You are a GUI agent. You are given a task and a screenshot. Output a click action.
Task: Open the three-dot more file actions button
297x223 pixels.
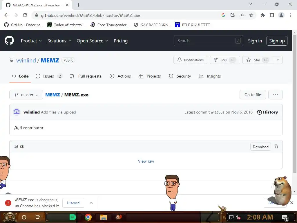(276, 95)
